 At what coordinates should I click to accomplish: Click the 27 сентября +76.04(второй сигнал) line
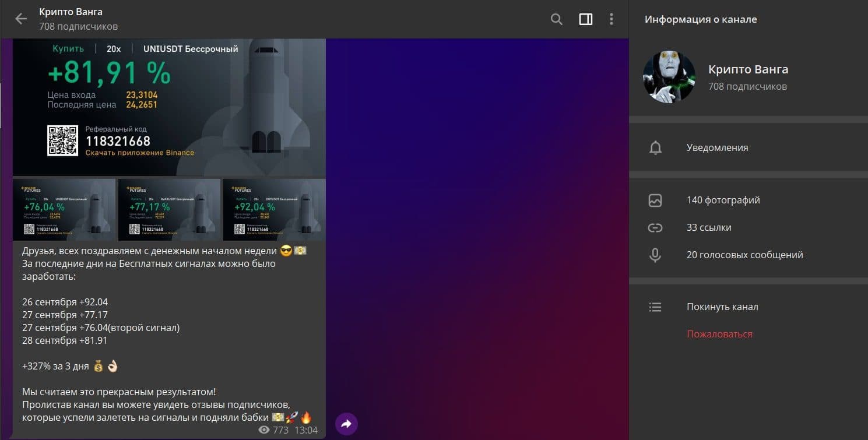(x=101, y=328)
